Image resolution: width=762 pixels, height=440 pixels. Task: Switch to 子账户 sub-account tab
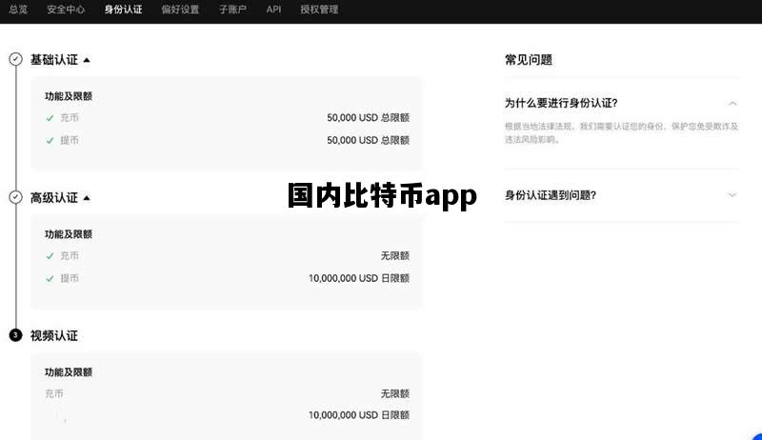(232, 10)
